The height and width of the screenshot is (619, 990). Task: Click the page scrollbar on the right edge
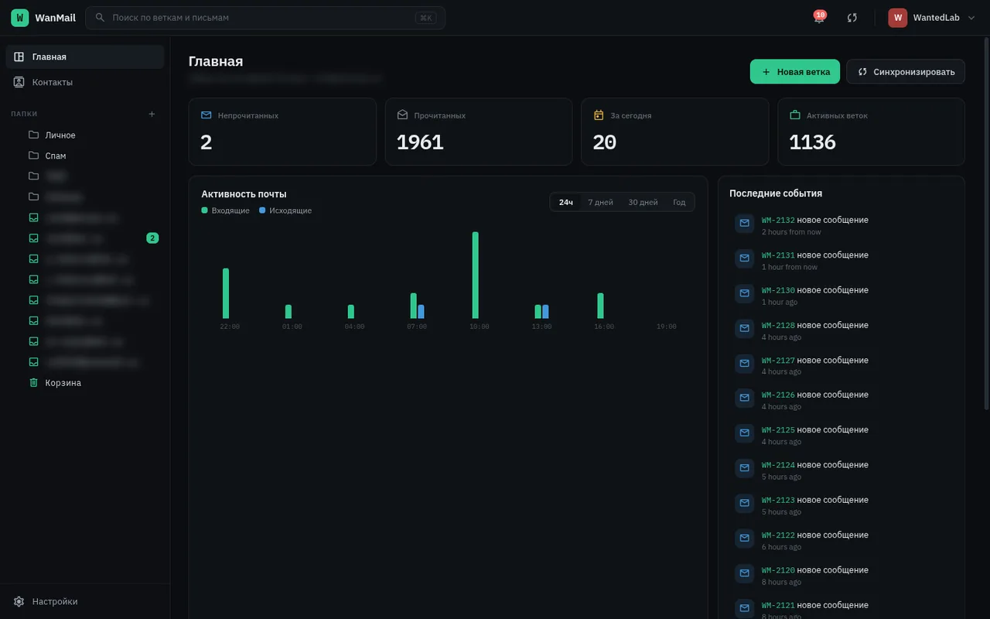pyautogui.click(x=985, y=223)
